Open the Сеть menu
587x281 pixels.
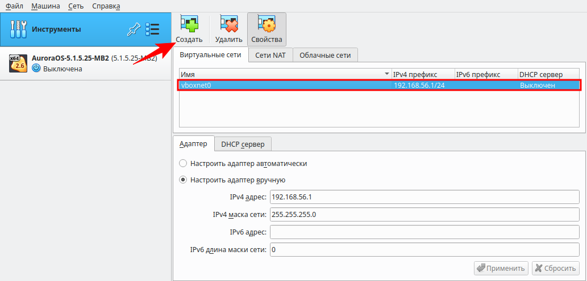(76, 6)
